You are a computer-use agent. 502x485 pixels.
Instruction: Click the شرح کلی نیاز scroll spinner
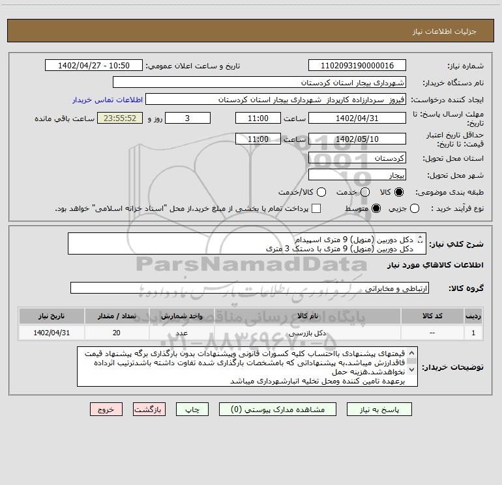421,240
